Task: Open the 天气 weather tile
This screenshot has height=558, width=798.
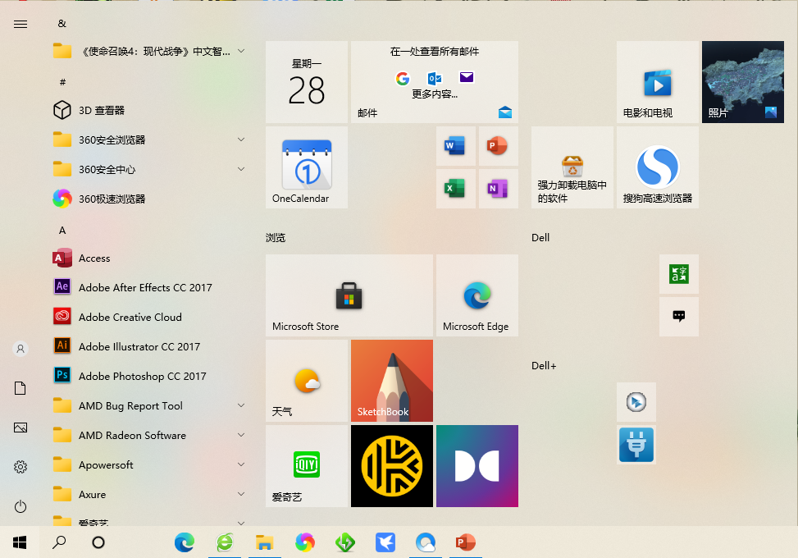Action: tap(307, 381)
